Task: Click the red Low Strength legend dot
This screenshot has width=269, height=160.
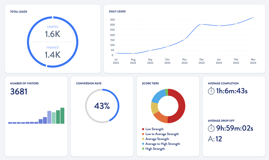Action: coord(143,129)
